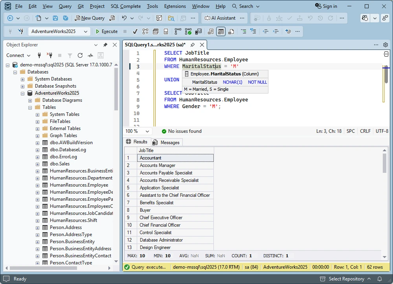Image resolution: width=393 pixels, height=284 pixels.
Task: Select Results to File option
Action: click(x=231, y=31)
